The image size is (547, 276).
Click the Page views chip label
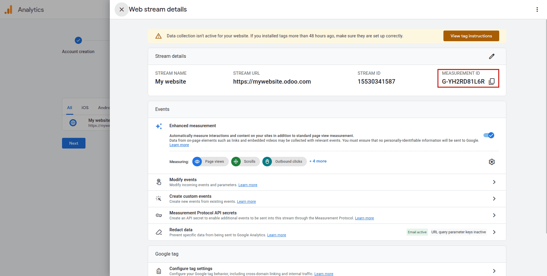pos(215,162)
